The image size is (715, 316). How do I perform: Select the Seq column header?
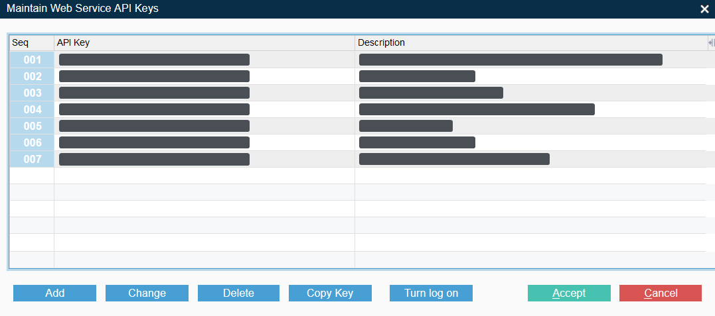coord(31,42)
